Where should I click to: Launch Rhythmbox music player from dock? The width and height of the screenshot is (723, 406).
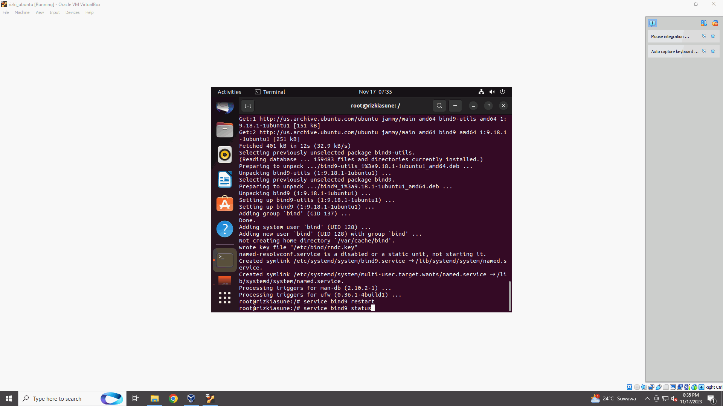coord(225,155)
